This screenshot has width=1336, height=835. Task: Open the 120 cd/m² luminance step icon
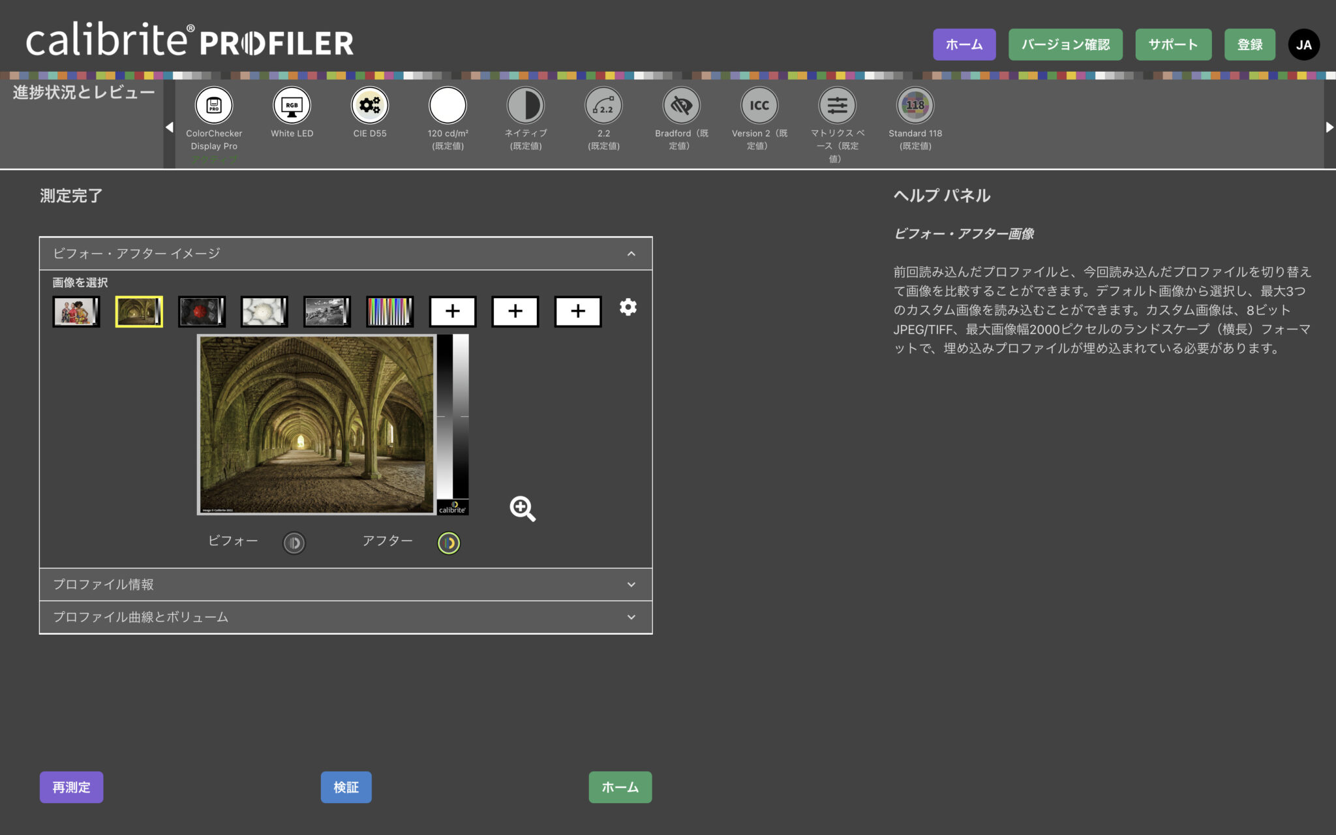pos(448,106)
